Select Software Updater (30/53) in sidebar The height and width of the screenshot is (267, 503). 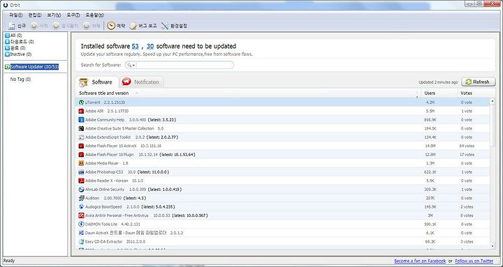[34, 67]
